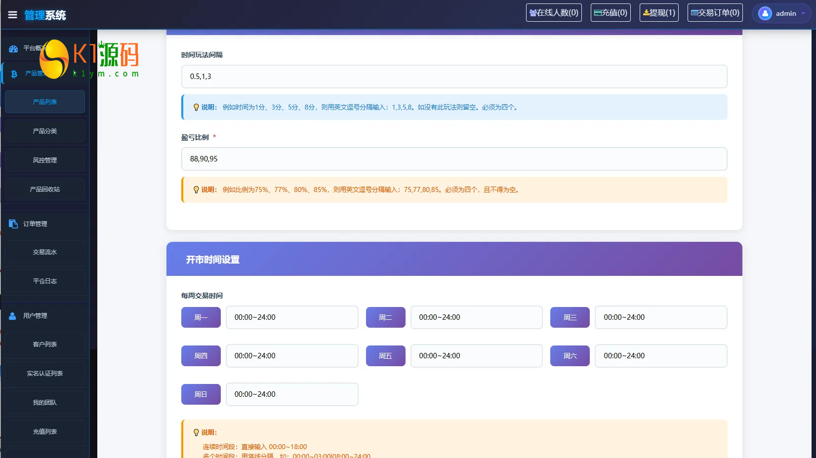Open the withdrawal 提现(1) button
This screenshot has width=816, height=458.
[659, 13]
